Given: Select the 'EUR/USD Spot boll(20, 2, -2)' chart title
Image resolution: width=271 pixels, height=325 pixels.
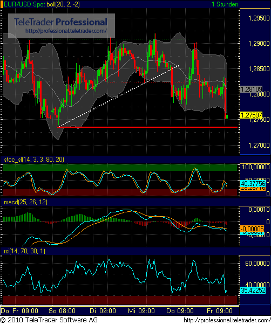Looking at the screenshot, I should coord(42,4).
